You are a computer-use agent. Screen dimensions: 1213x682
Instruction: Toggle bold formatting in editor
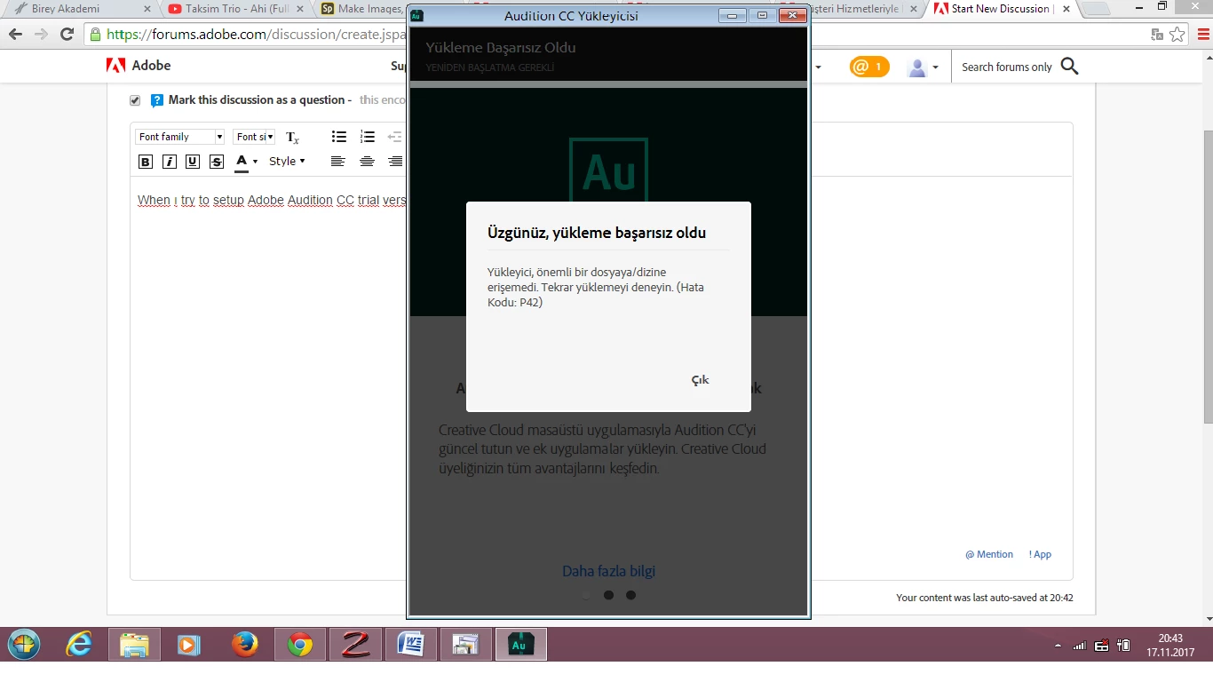146,162
